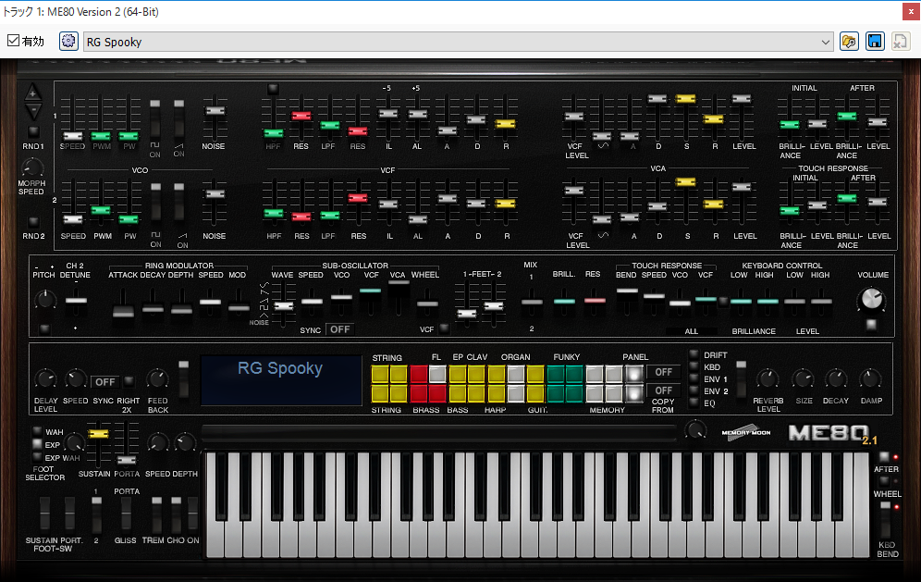Click the top-left green FUNKY preset button
The height and width of the screenshot is (582, 921).
(556, 374)
